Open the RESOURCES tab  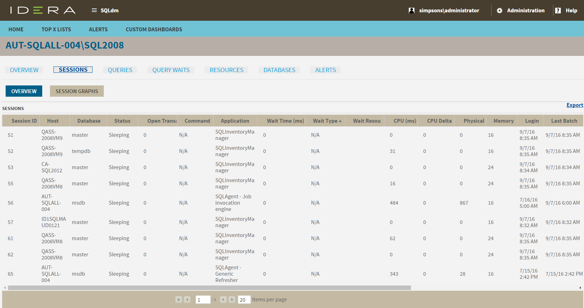(x=227, y=70)
